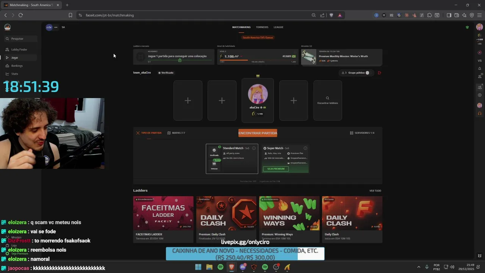Open the Servidores 1/4 selector
This screenshot has width=485, height=273.
(362, 133)
